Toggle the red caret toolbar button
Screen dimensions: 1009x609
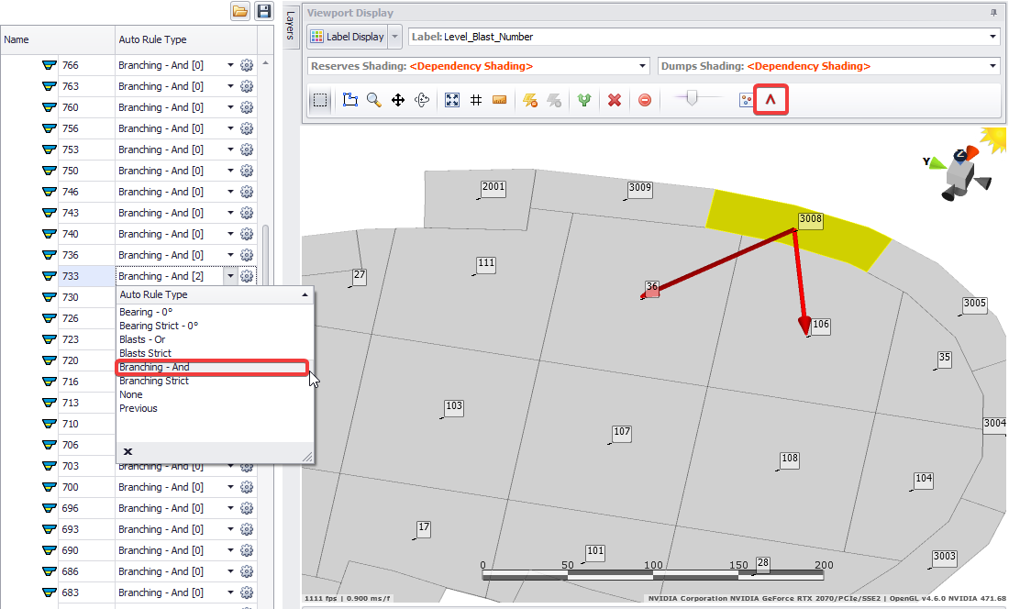(771, 100)
